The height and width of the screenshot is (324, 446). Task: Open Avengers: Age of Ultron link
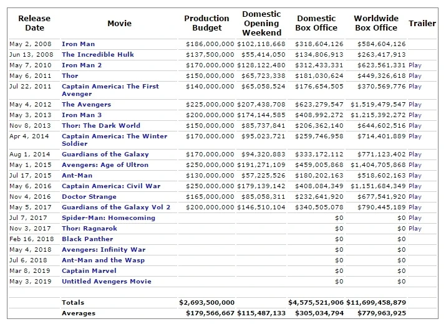[105, 165]
